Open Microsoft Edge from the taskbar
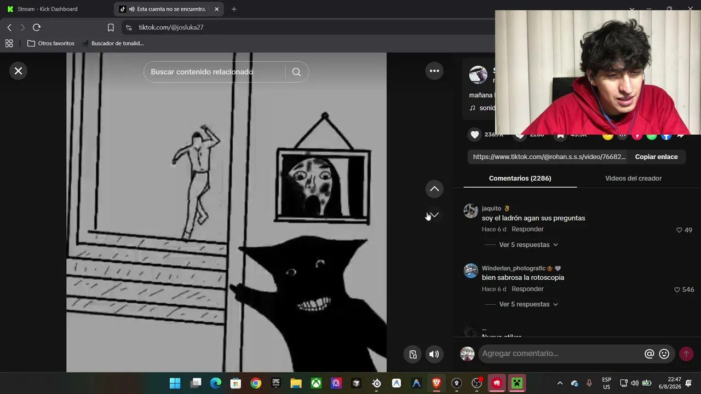The image size is (701, 394). [216, 383]
